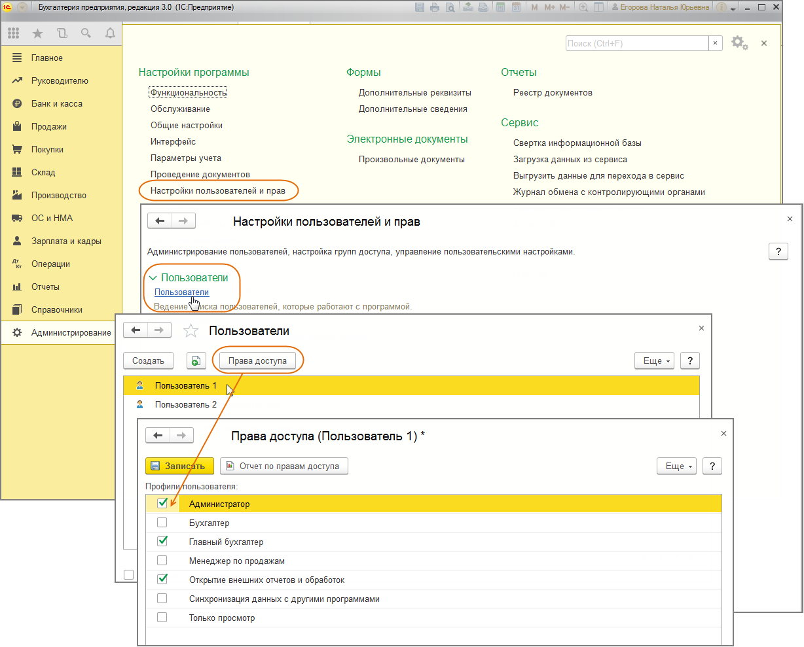This screenshot has height=647, width=804.
Task: Click the zoom magnifier plus icon
Action: (583, 7)
